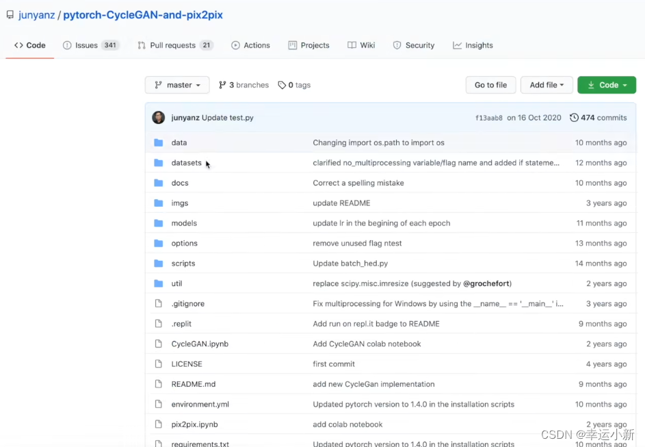Open the commit hash f13aab8
The image size is (645, 447).
click(489, 118)
